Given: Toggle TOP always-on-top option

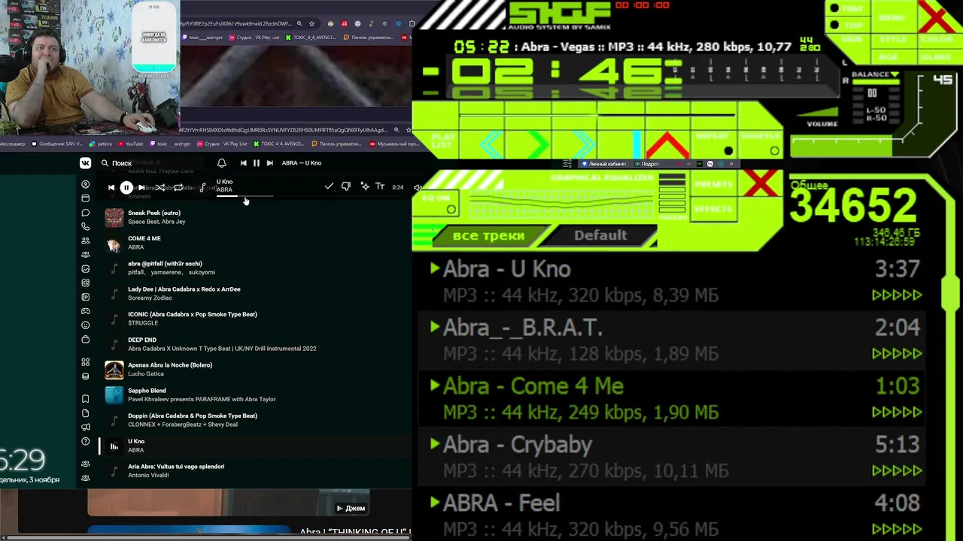Looking at the screenshot, I should [x=849, y=25].
